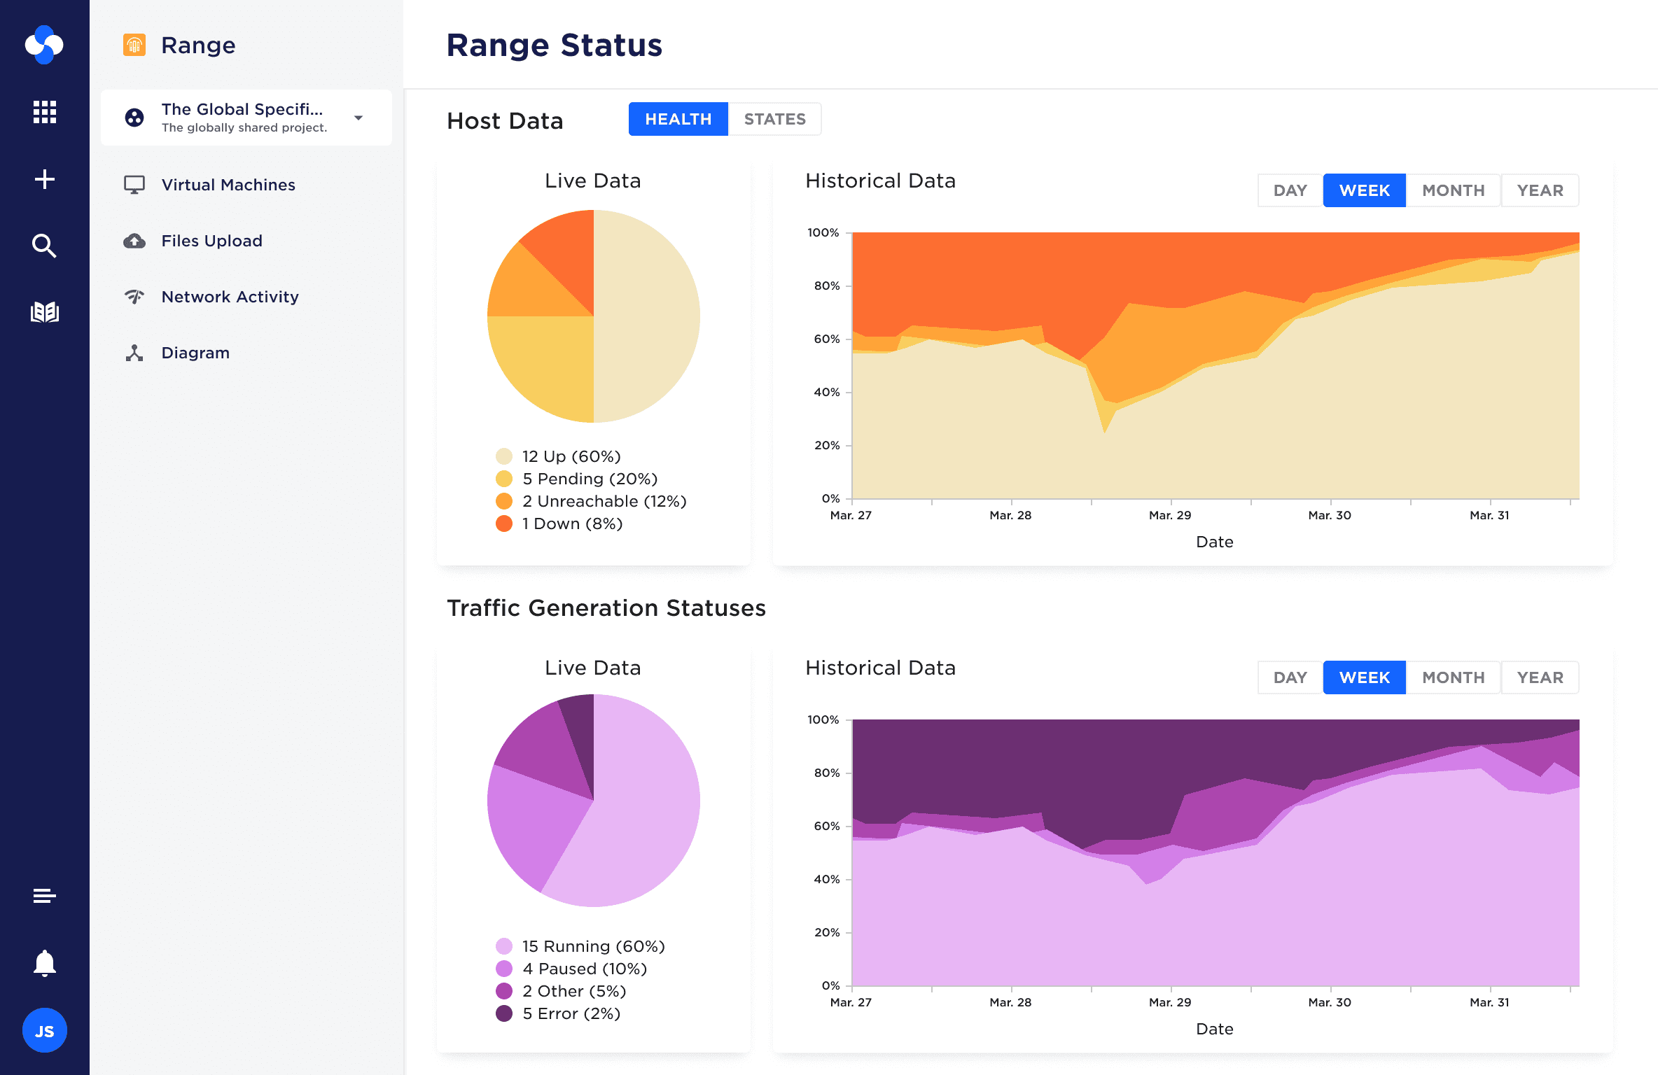Click the app logo in the dark sidebar
The height and width of the screenshot is (1075, 1658).
pos(44,45)
